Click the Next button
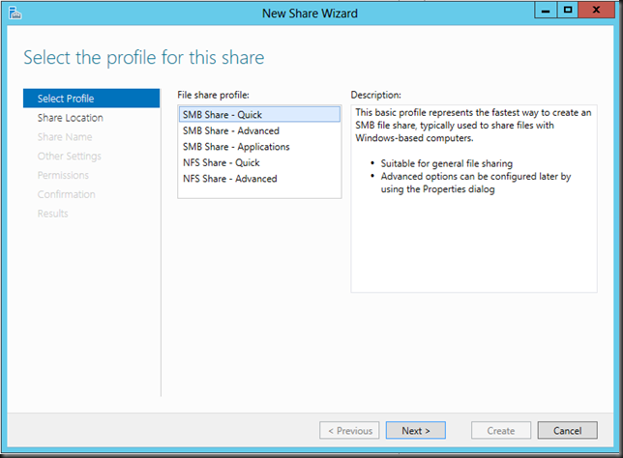 [416, 430]
